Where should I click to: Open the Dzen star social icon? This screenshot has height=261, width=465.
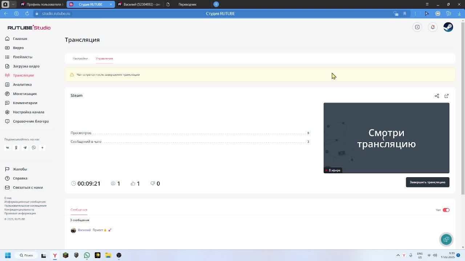pos(42,148)
